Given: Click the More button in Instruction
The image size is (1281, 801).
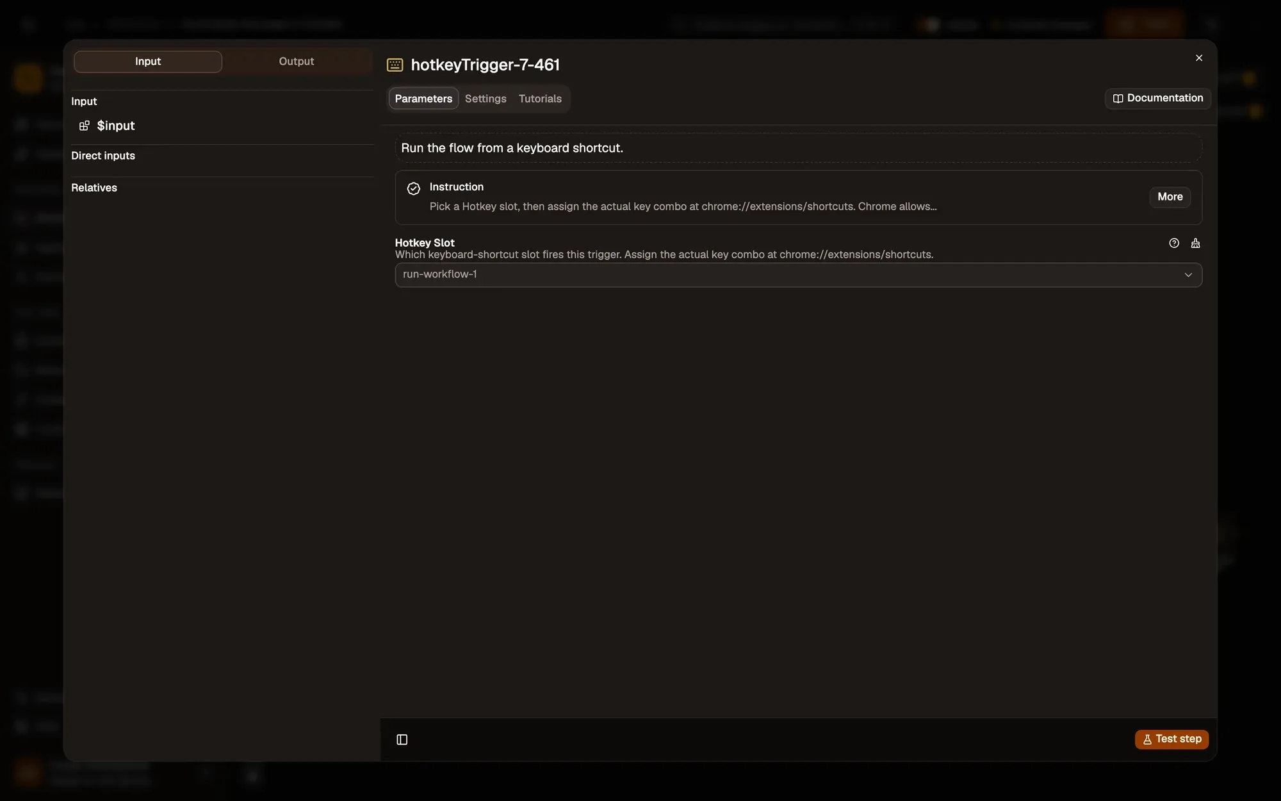Looking at the screenshot, I should pos(1170,197).
